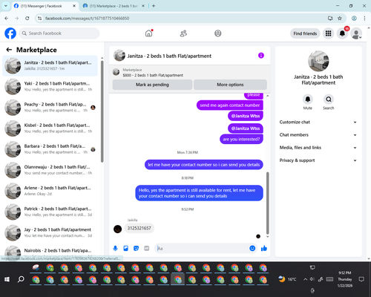Go back using the Marketplace arrow
371x297 pixels.
tap(9, 50)
